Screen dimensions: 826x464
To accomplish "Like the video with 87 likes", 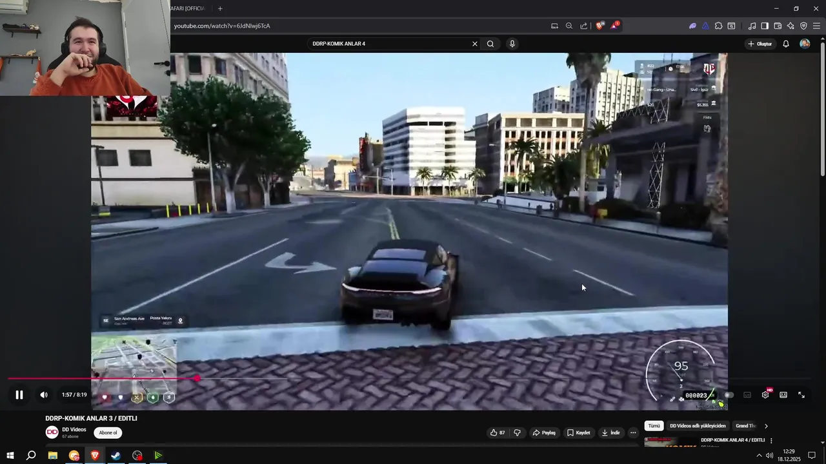I will tap(498, 432).
